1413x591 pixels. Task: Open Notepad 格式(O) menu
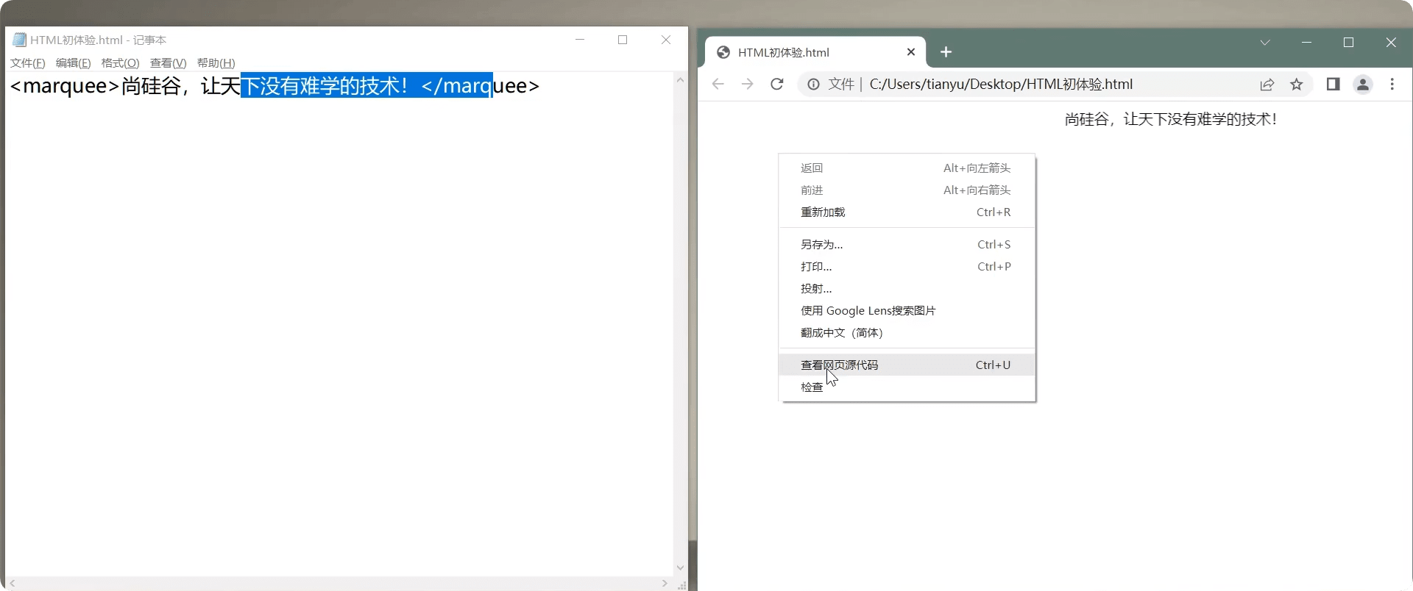click(x=120, y=63)
